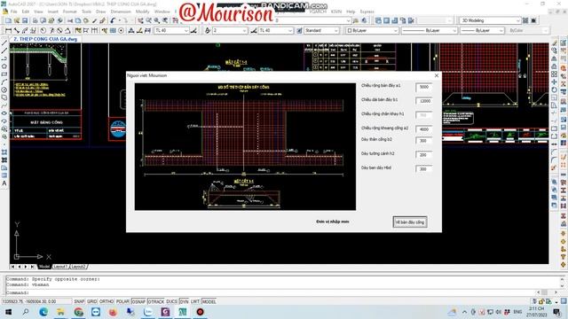
Task: Toggle POLAR tracking in status bar
Action: [122, 301]
